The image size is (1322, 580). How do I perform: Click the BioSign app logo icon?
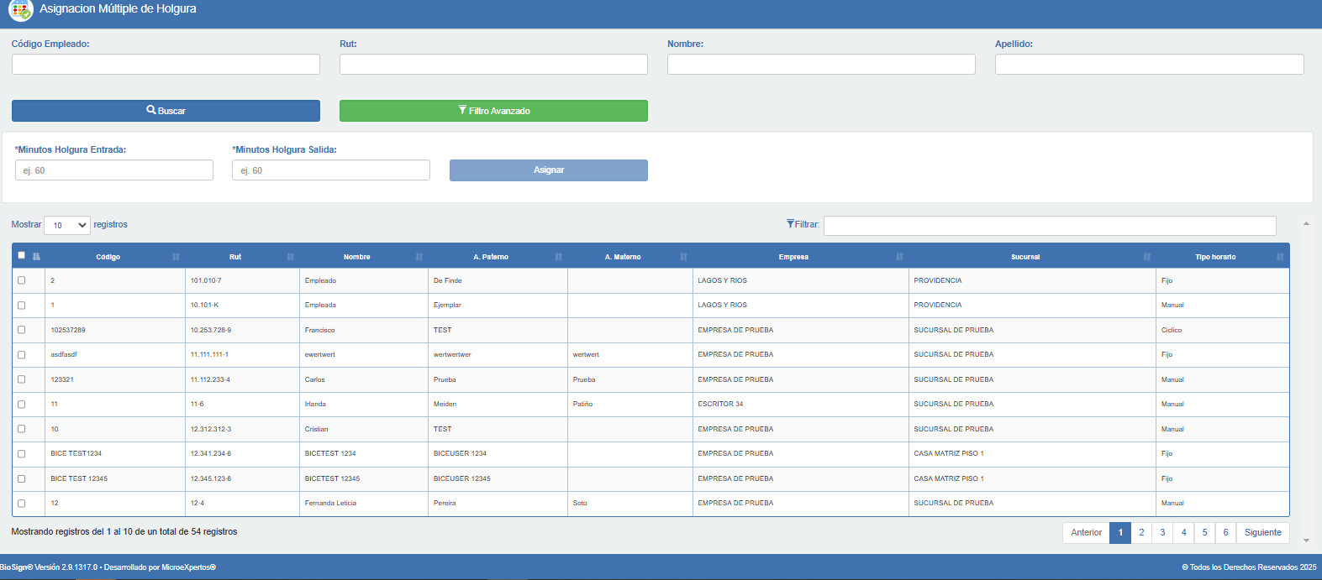coord(20,10)
